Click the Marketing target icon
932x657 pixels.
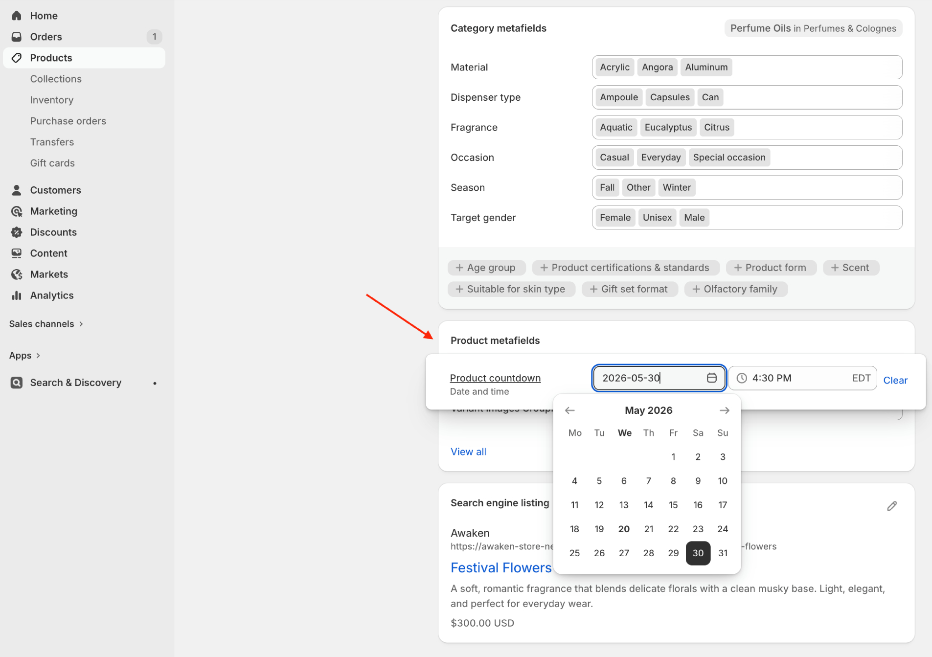click(17, 211)
